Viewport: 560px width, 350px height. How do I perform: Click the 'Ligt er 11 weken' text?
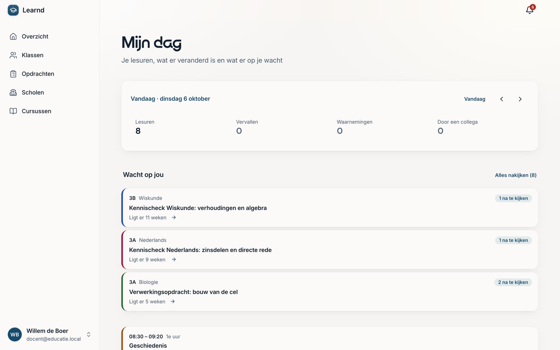click(148, 218)
